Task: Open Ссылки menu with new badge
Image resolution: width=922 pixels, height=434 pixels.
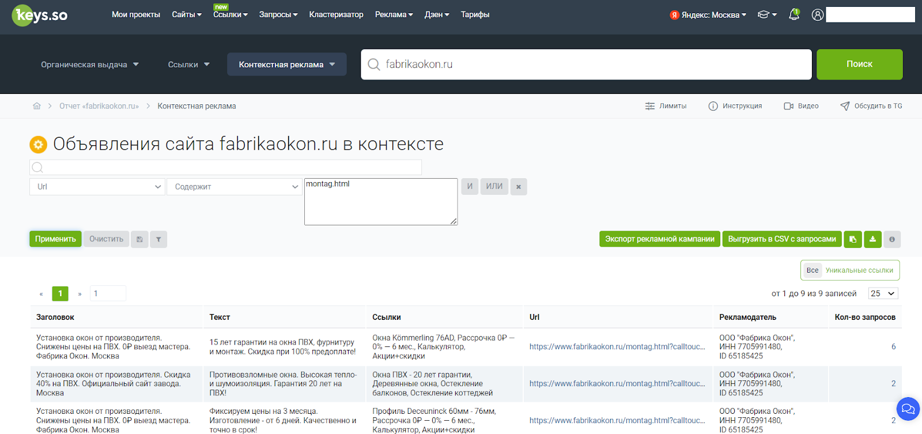Action: [231, 14]
